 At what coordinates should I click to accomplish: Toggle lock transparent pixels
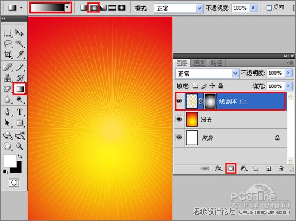(x=195, y=86)
